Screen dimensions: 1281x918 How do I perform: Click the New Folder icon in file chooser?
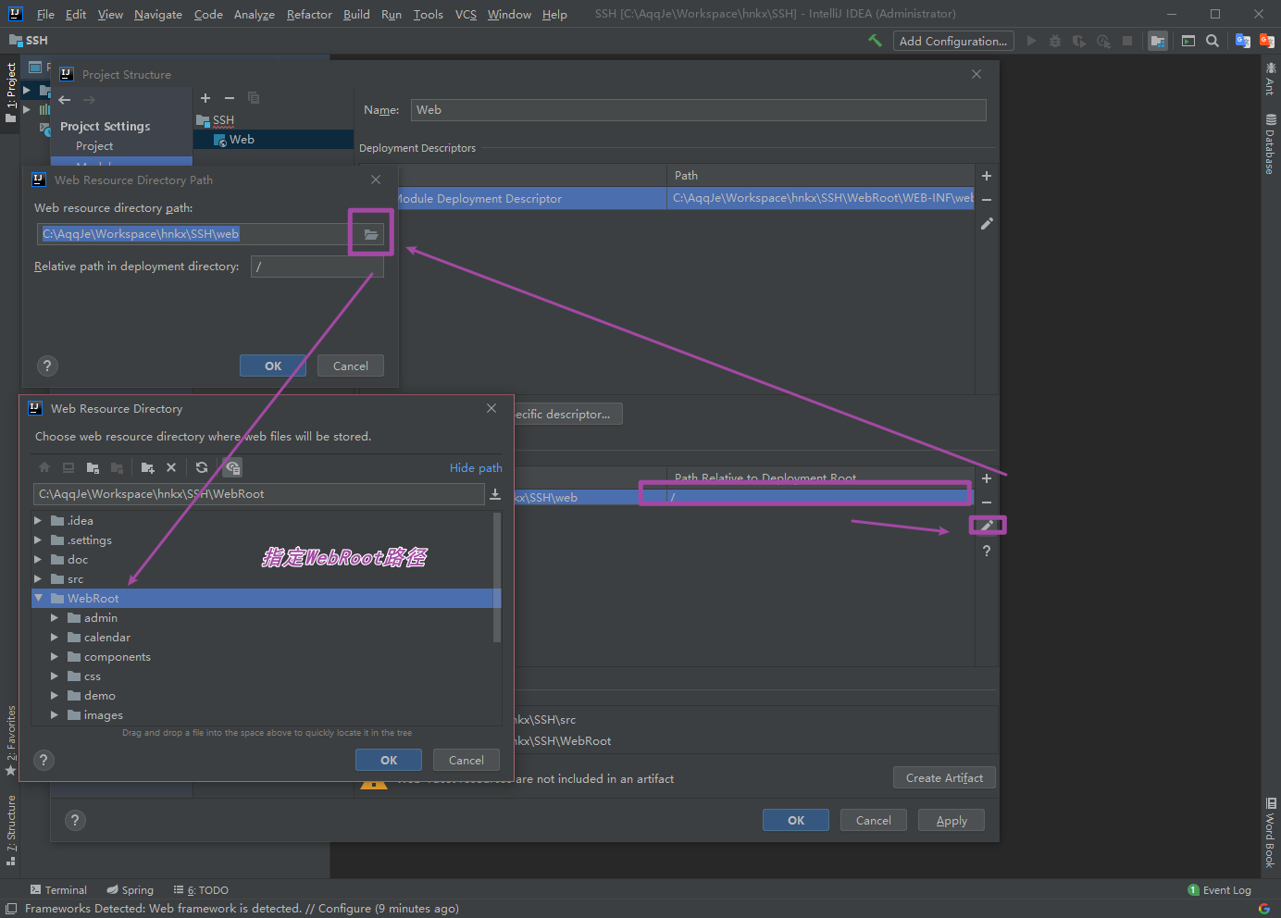pyautogui.click(x=147, y=467)
